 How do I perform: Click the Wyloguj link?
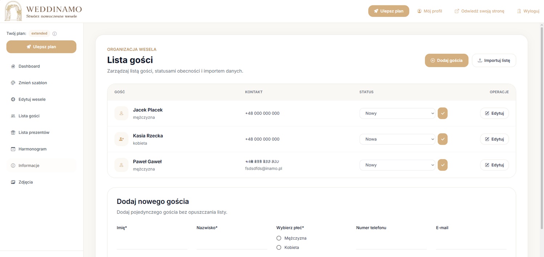[528, 11]
